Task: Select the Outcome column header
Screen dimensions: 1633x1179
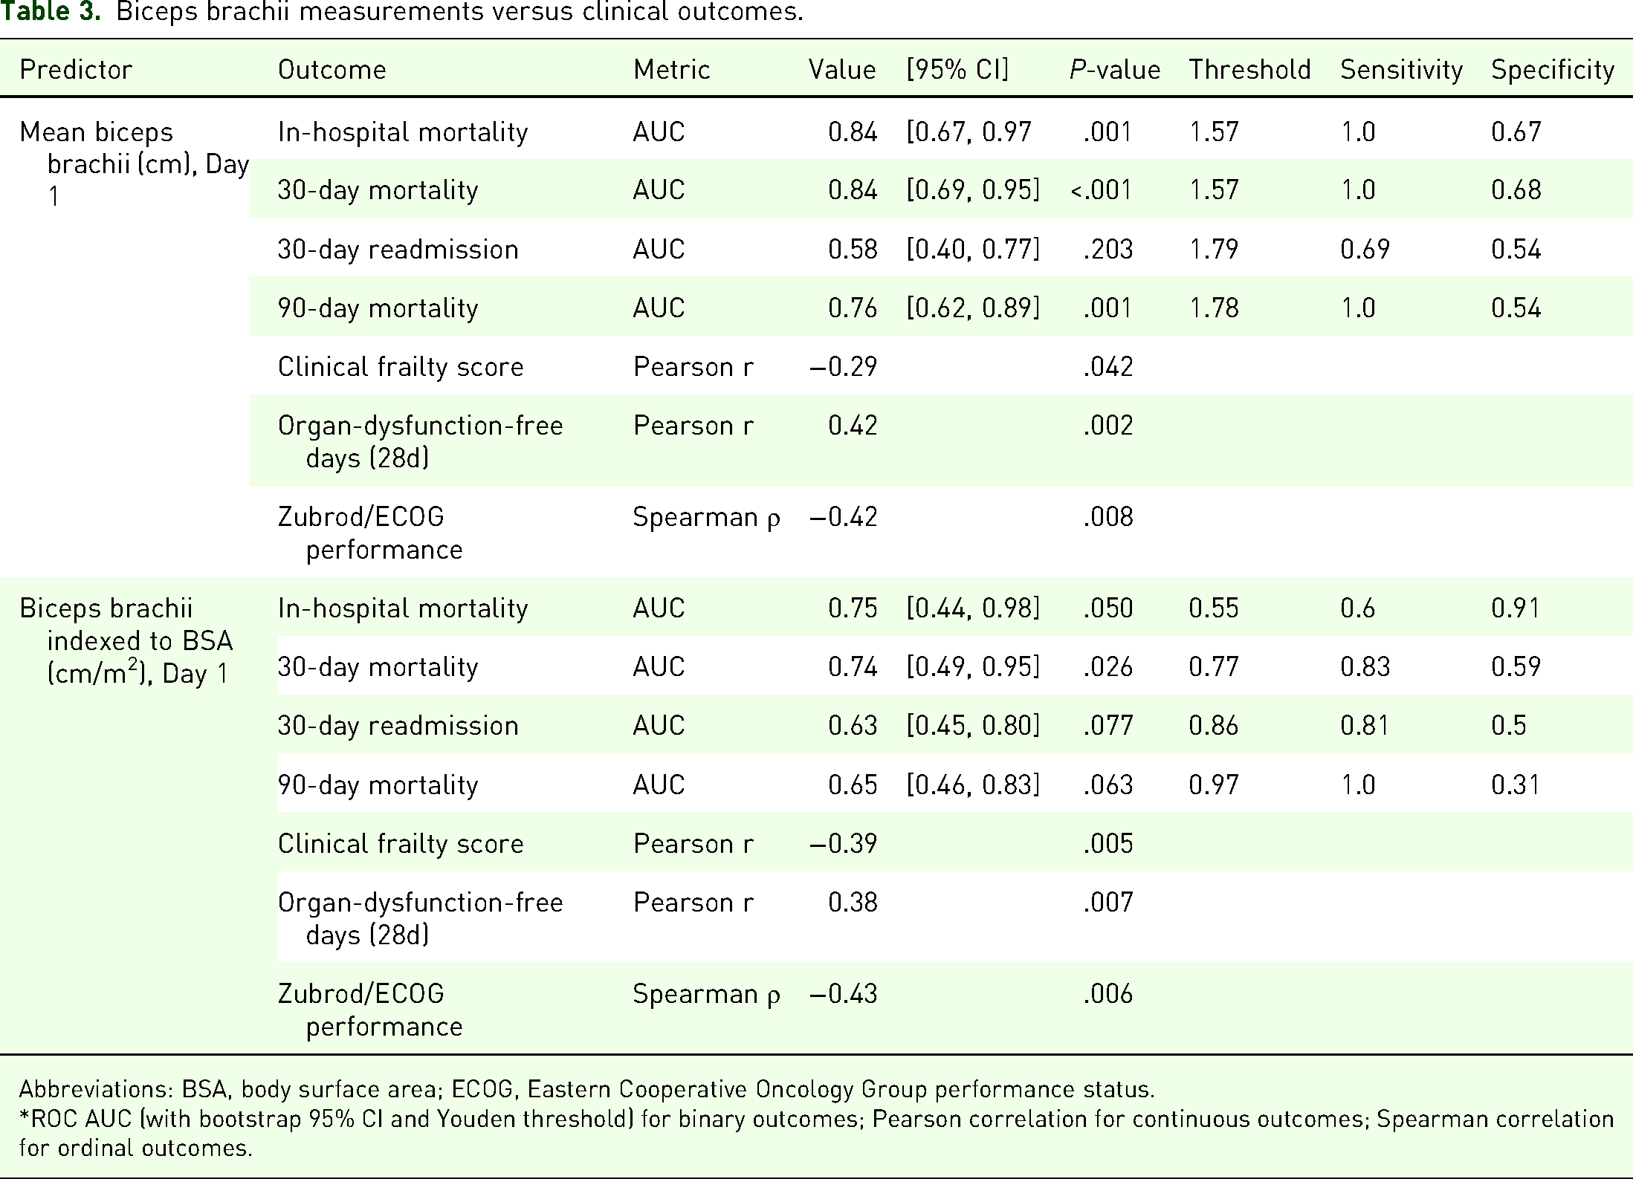Action: point(332,70)
